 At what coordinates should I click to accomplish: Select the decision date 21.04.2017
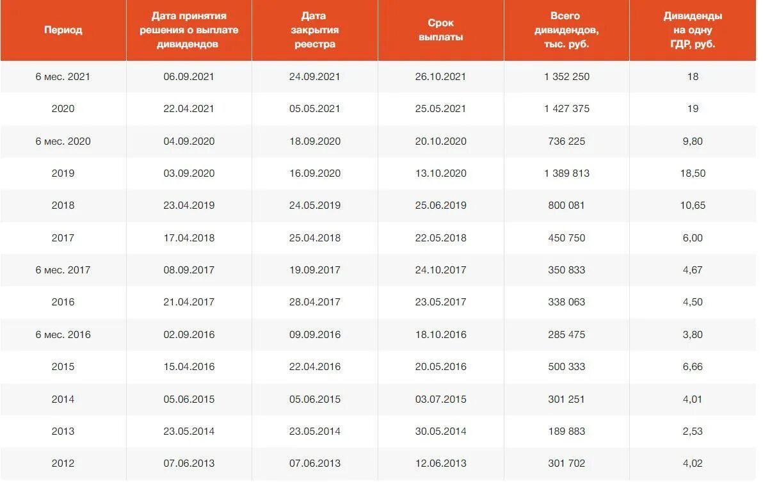click(x=189, y=303)
